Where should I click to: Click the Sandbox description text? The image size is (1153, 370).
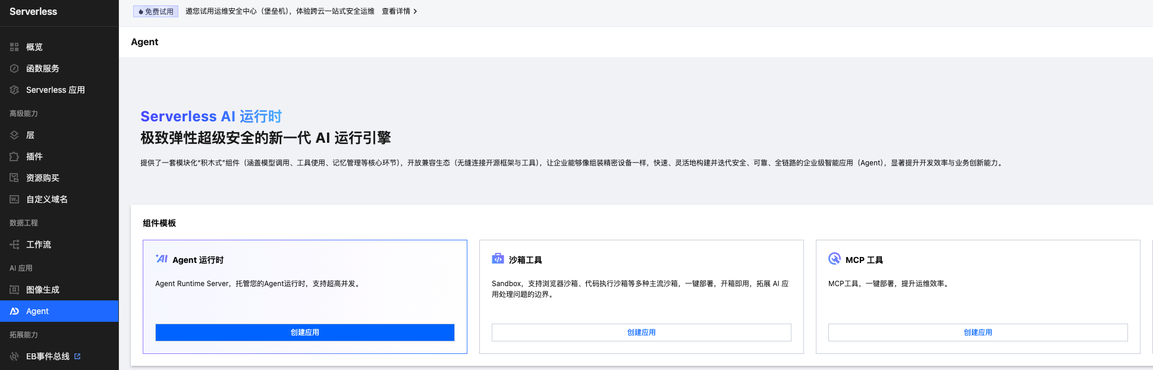point(640,289)
